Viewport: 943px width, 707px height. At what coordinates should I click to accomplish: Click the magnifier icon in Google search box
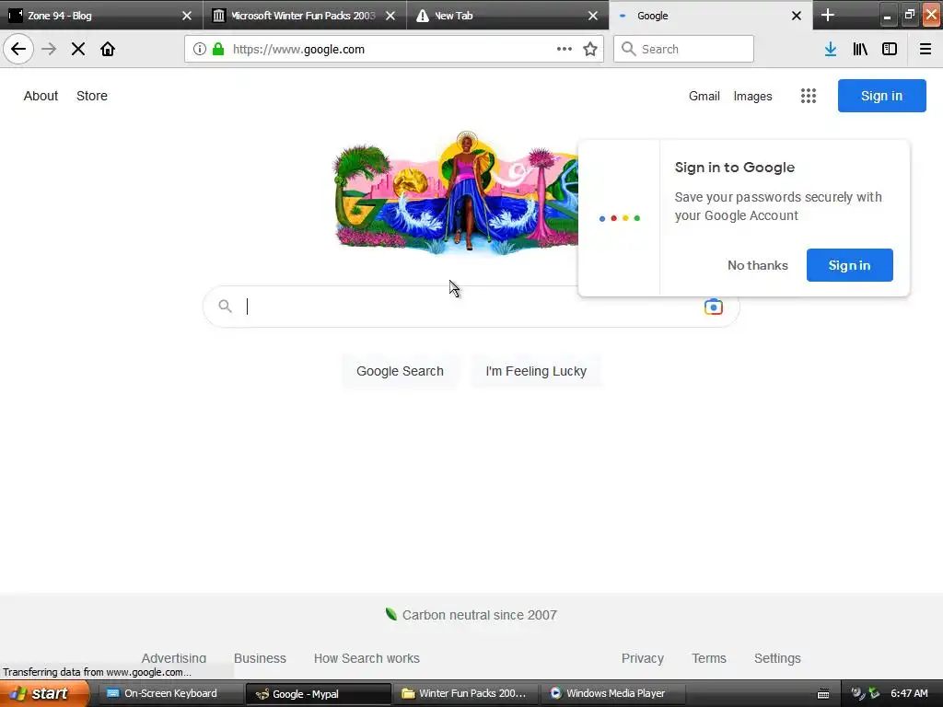click(225, 306)
